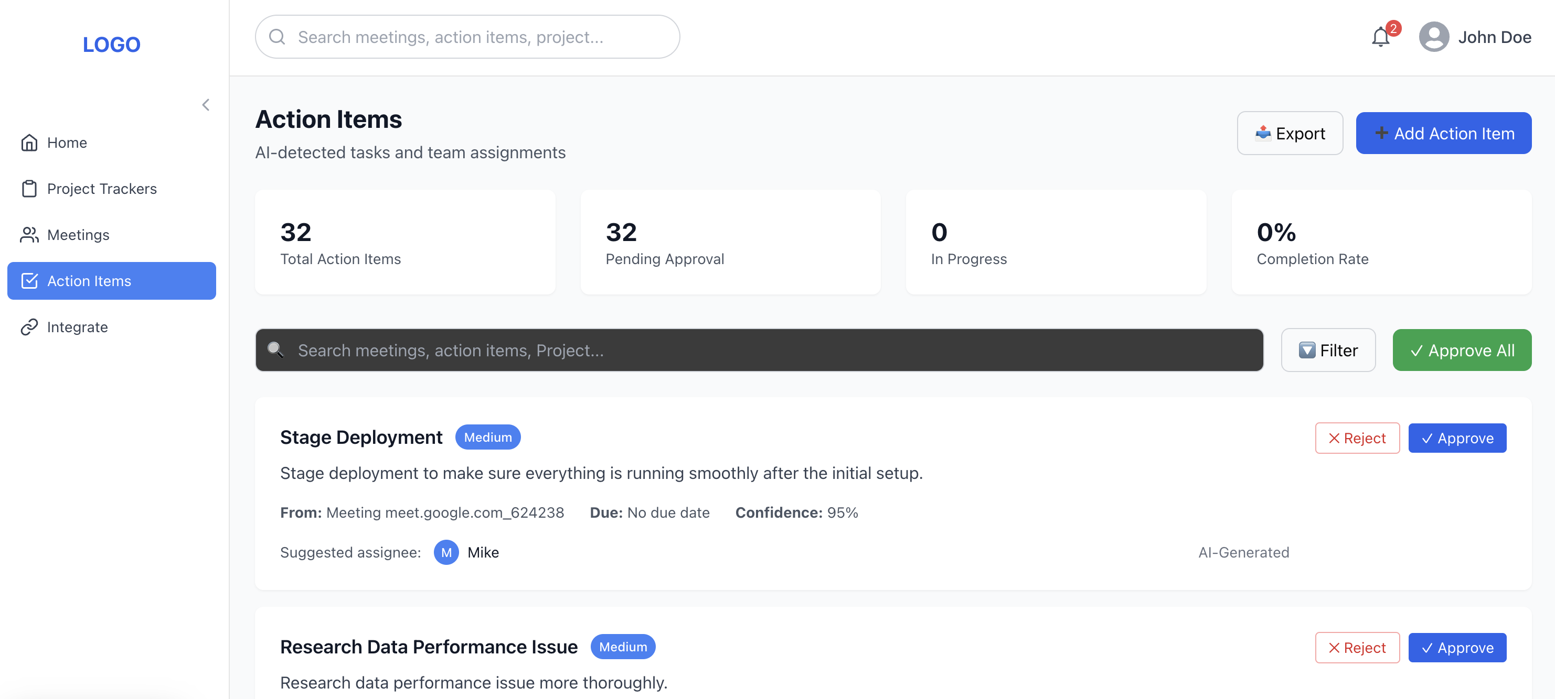Click the Pending Approval stat card

730,243
